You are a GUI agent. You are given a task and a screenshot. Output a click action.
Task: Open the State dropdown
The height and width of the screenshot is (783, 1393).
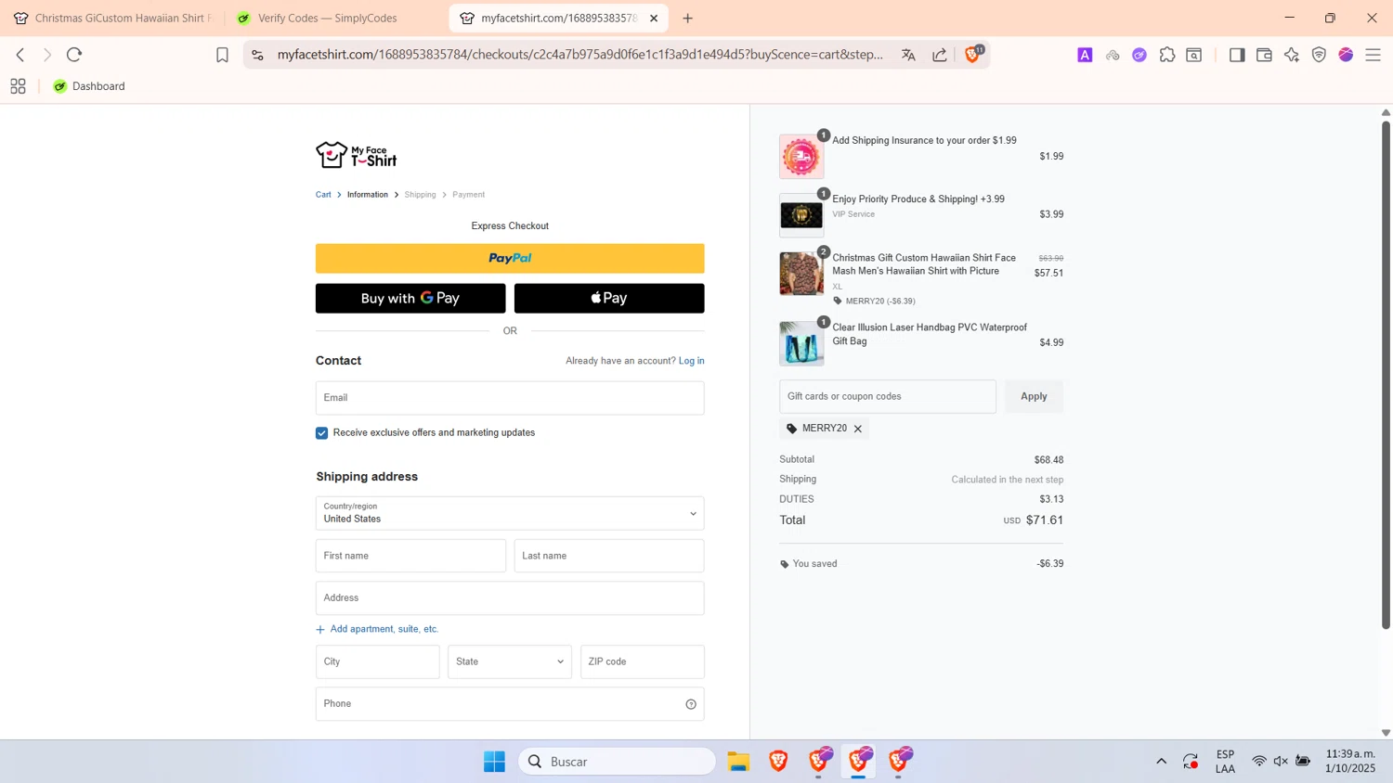[510, 662]
